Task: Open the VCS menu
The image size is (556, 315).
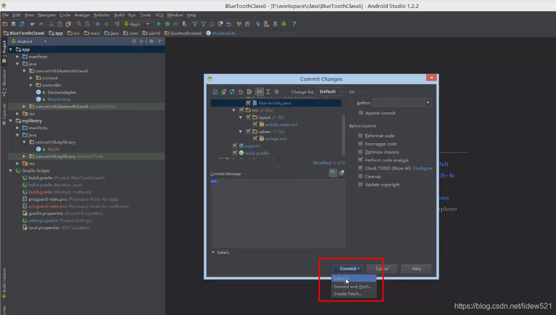Action: [160, 14]
